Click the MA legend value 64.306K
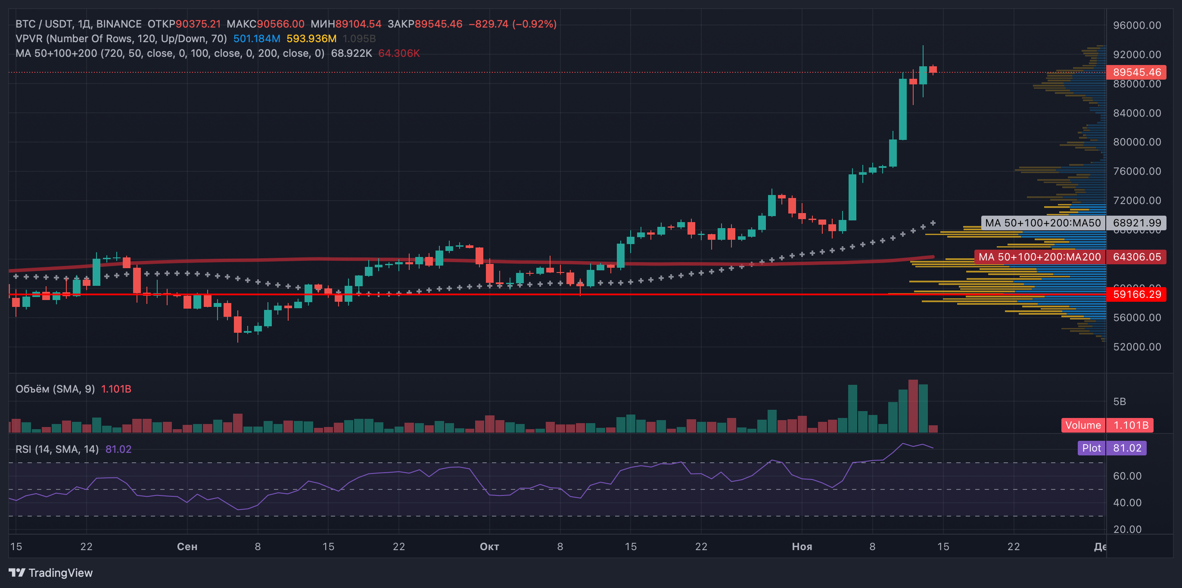The width and height of the screenshot is (1182, 588). (399, 53)
